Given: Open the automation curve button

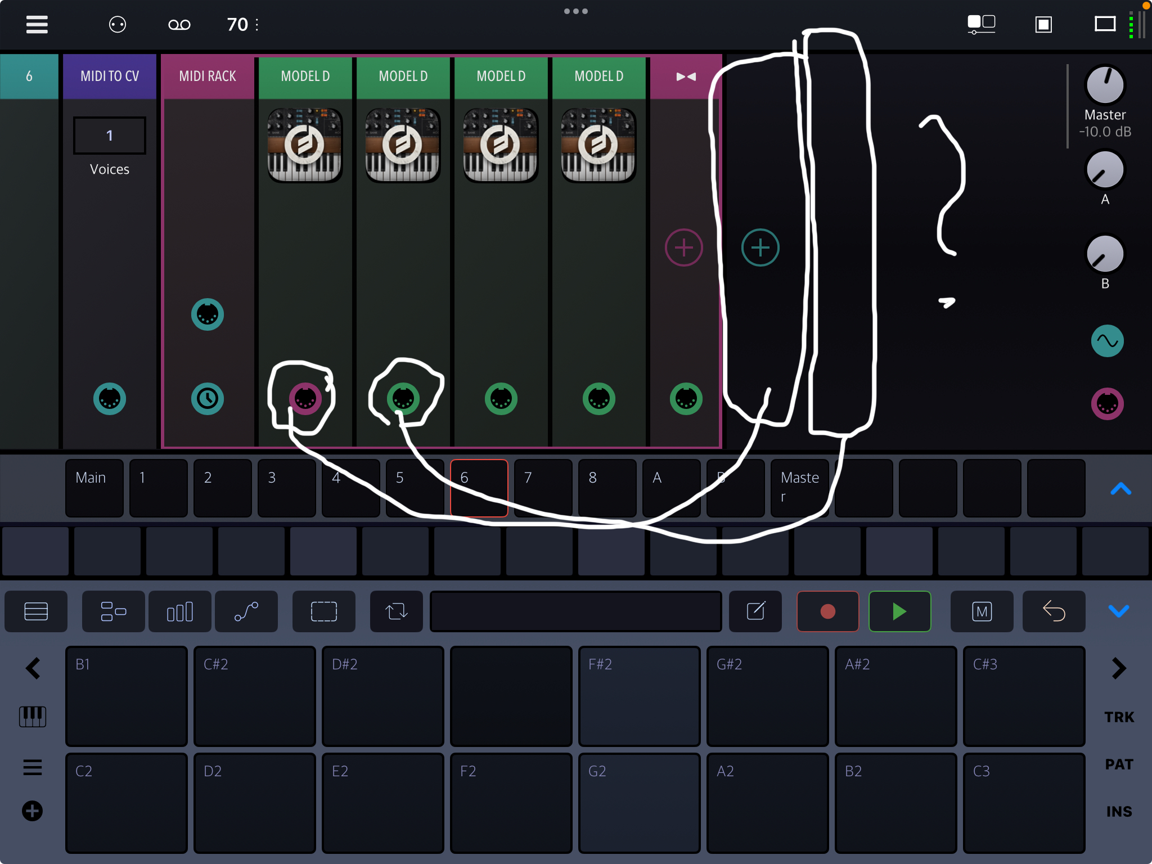Looking at the screenshot, I should tap(246, 611).
